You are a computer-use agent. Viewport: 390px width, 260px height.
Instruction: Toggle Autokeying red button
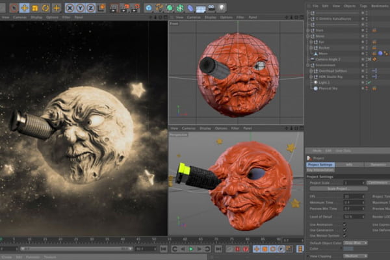tap(237, 249)
